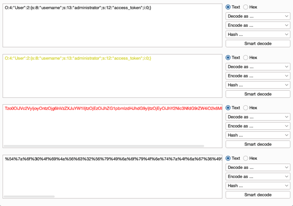293x206 pixels.
Task: Open the Decode as dropdown in the second panel
Action: [258, 66]
